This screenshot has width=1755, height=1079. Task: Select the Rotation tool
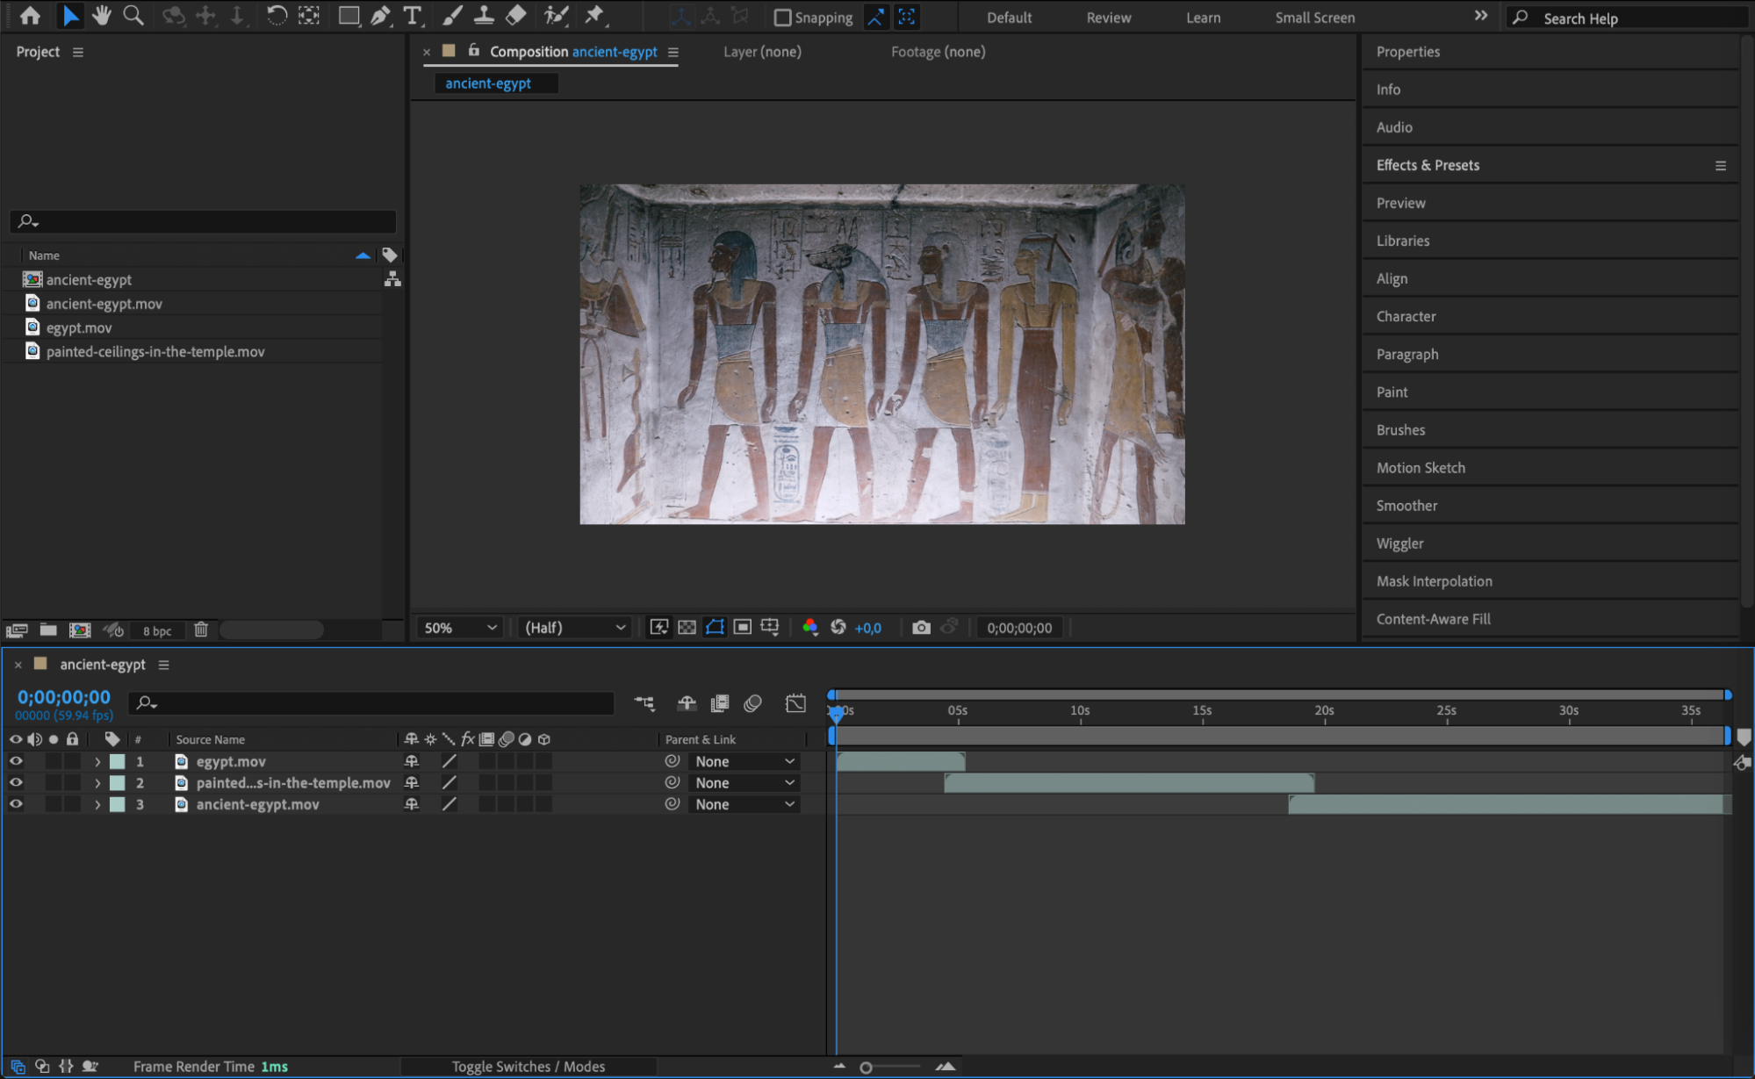[x=276, y=16]
